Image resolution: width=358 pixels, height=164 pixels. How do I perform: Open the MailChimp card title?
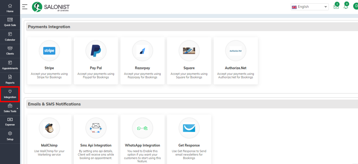tap(49, 145)
